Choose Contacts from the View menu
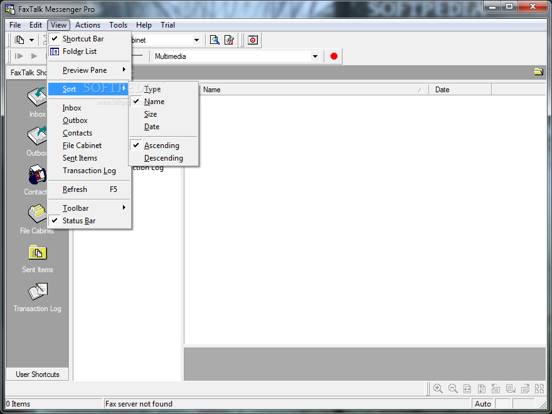 click(90, 133)
